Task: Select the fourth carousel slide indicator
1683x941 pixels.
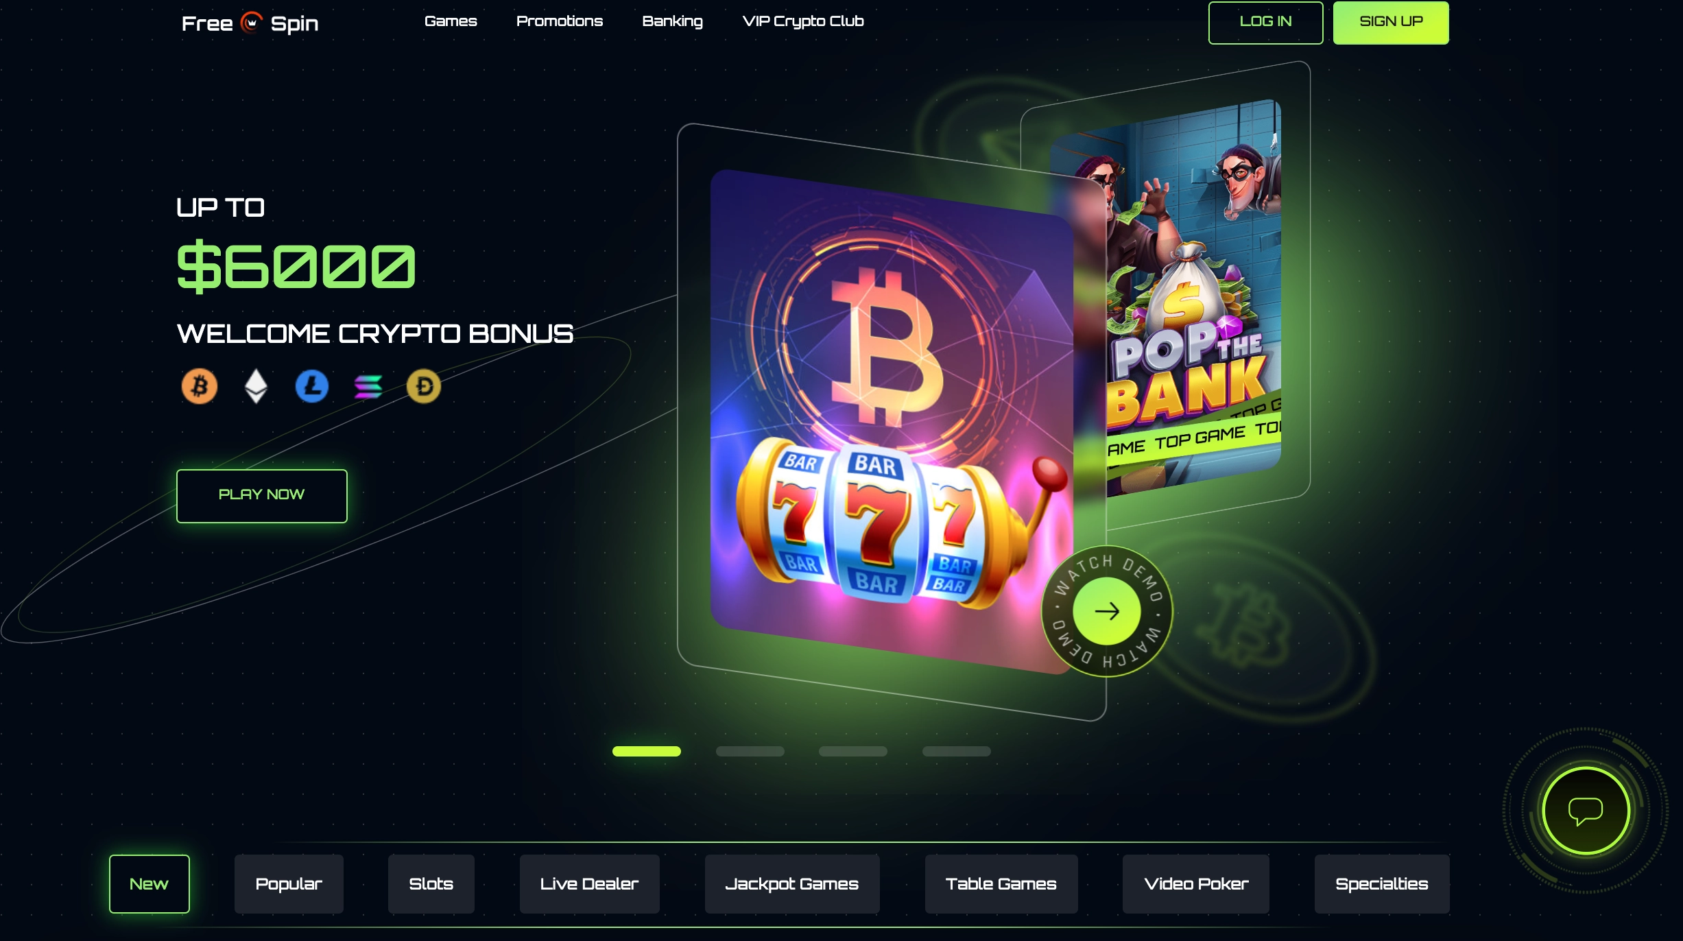Action: coord(957,751)
